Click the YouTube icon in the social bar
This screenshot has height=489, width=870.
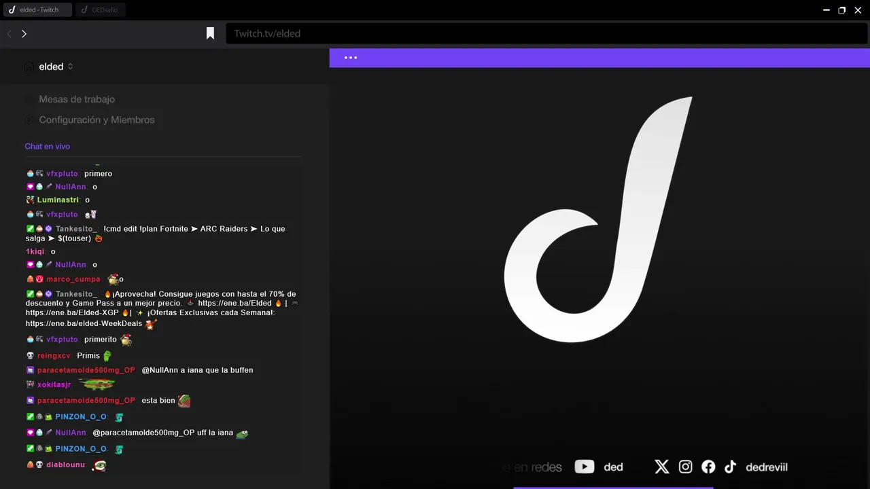585,467
